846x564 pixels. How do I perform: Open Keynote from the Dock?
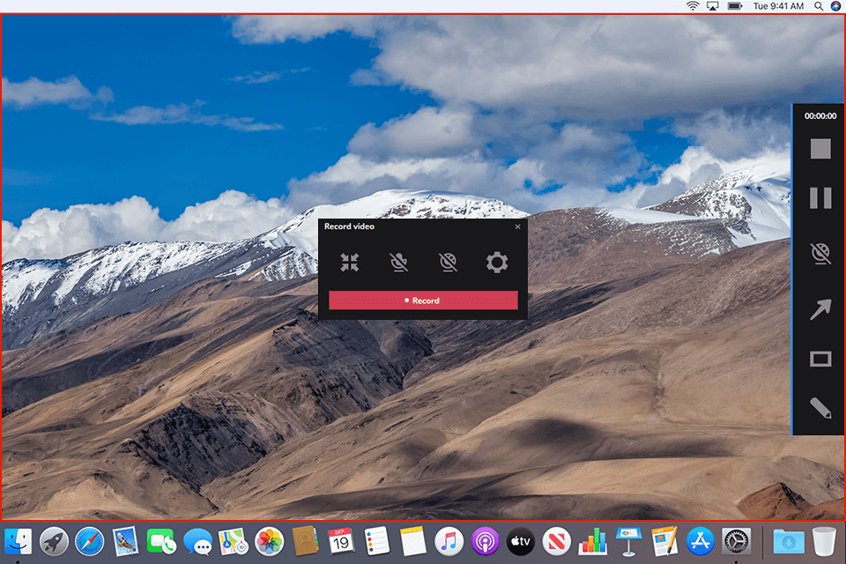(x=627, y=541)
